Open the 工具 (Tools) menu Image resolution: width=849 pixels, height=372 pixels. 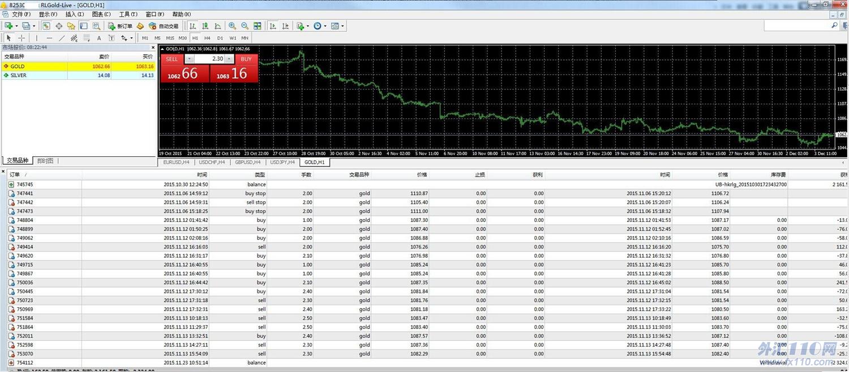[128, 14]
